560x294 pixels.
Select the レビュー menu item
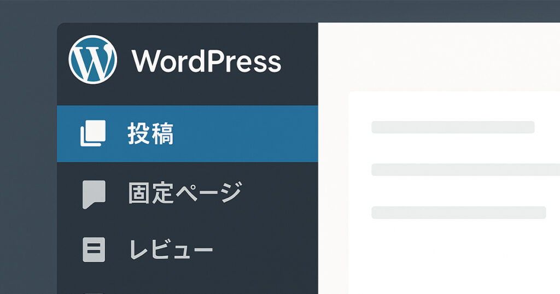[x=171, y=250]
